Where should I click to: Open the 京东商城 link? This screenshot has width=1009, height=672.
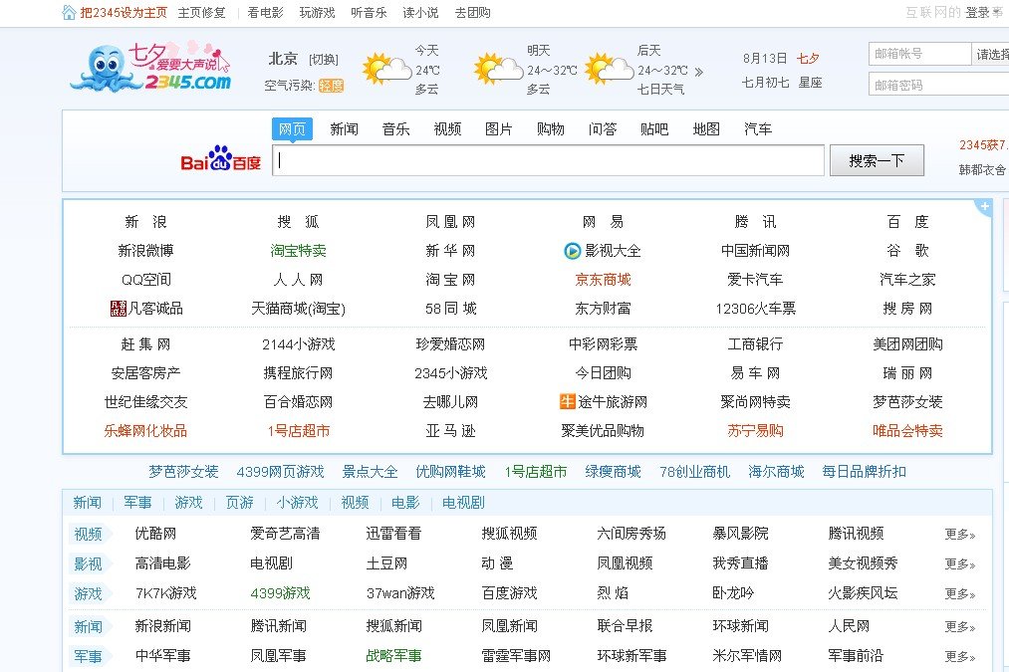point(603,280)
